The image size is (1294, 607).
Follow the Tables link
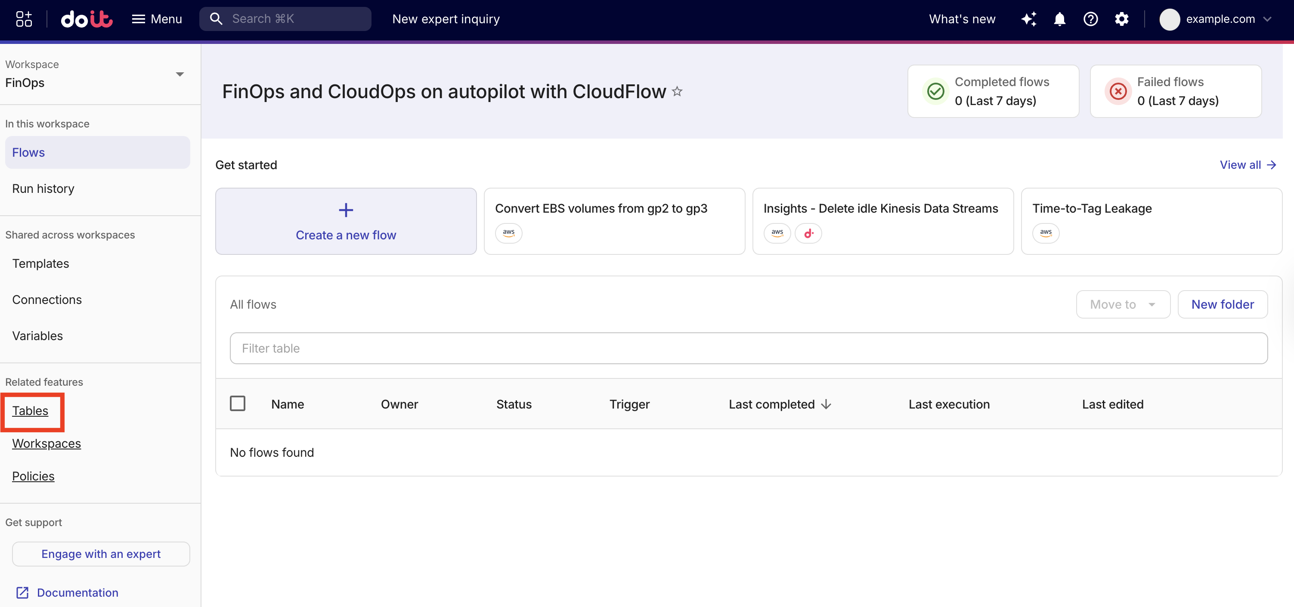click(30, 411)
